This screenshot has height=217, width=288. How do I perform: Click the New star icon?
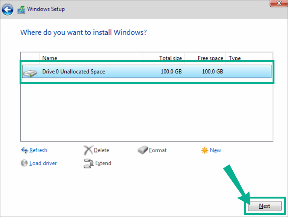pyautogui.click(x=204, y=150)
